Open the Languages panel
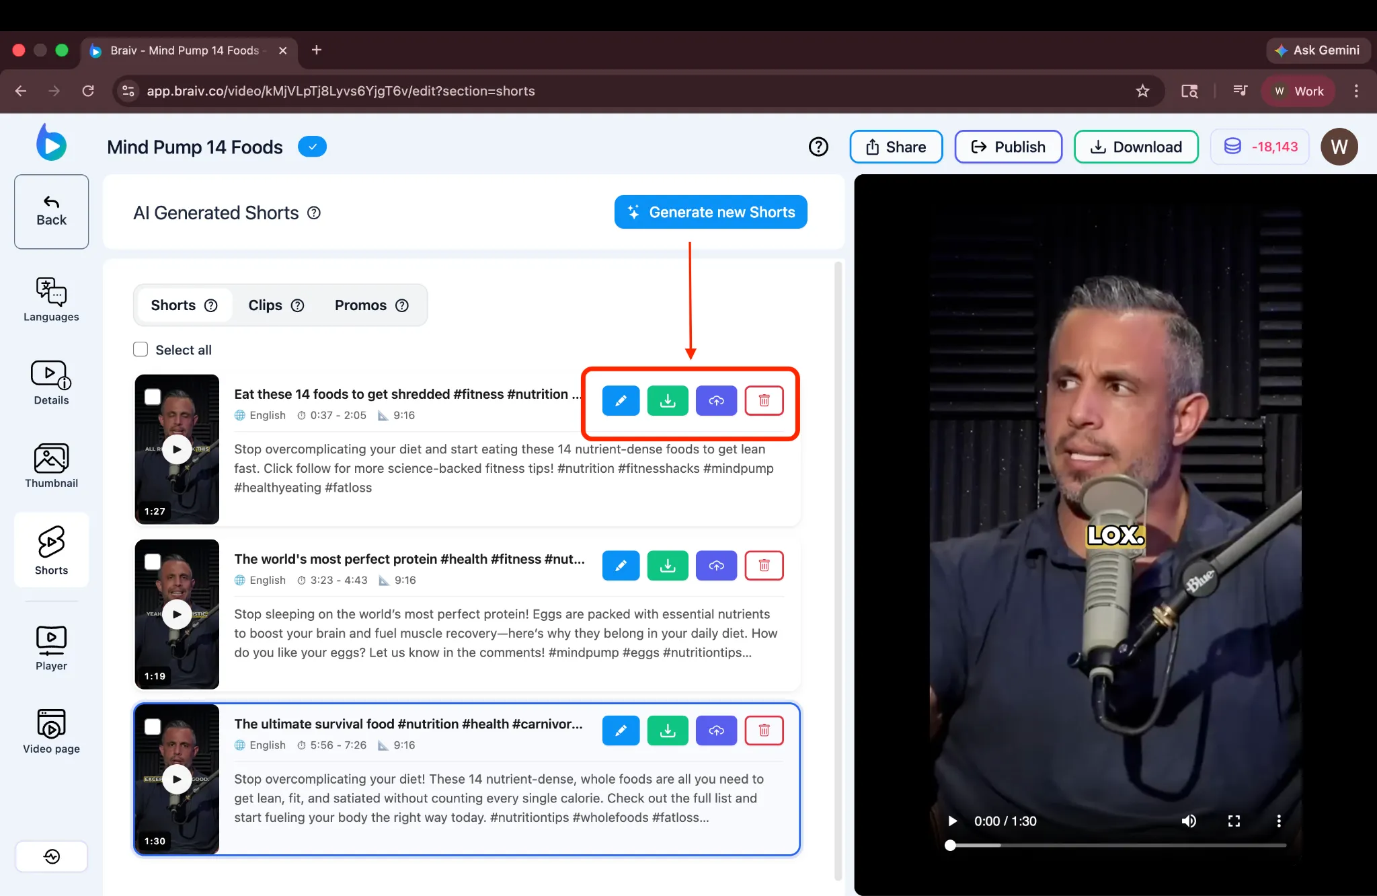 click(x=51, y=300)
